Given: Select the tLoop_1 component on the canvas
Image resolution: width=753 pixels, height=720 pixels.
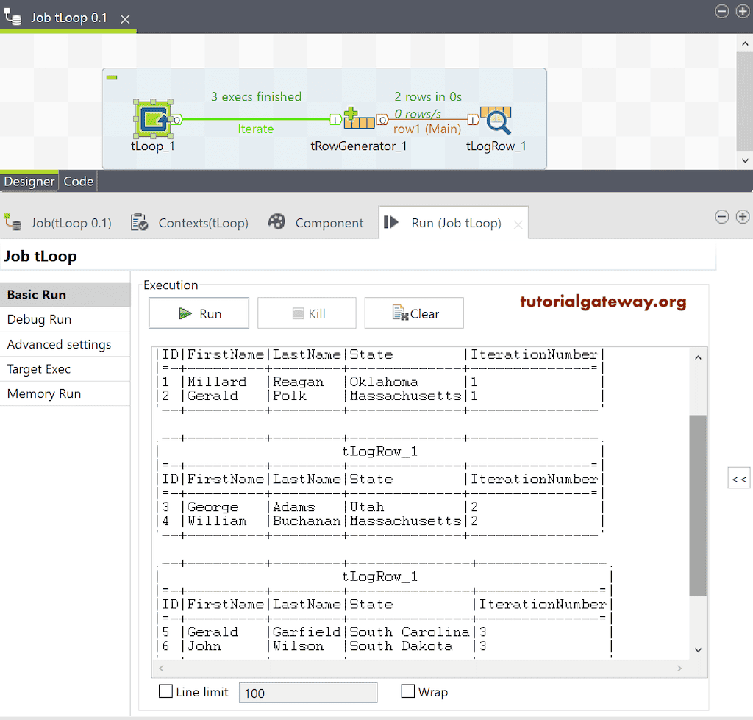Looking at the screenshot, I should 153,118.
